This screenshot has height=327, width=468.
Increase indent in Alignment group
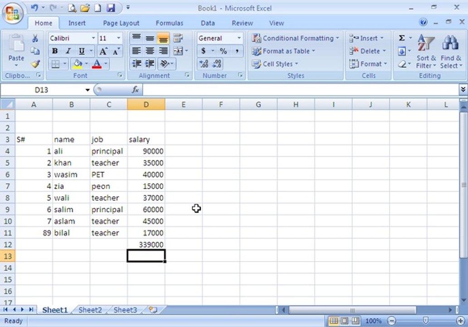coord(150,64)
